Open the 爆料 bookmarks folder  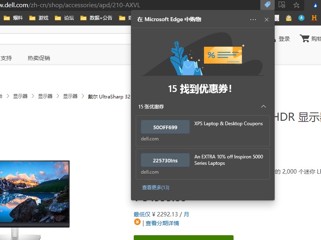pyautogui.click(x=13, y=18)
